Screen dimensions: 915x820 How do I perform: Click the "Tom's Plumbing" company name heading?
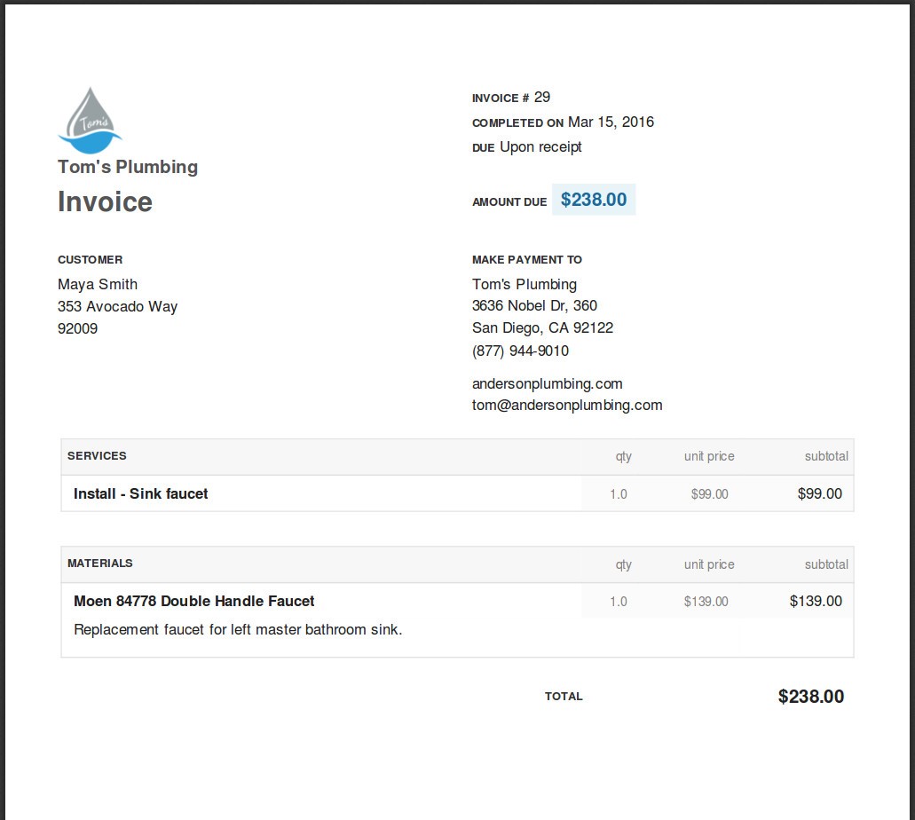pyautogui.click(x=128, y=167)
